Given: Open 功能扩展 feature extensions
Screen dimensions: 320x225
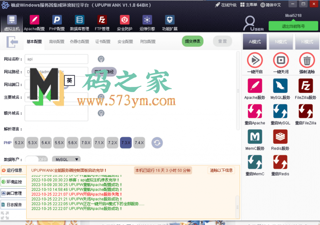Looking at the screenshot, I should point(170,23).
